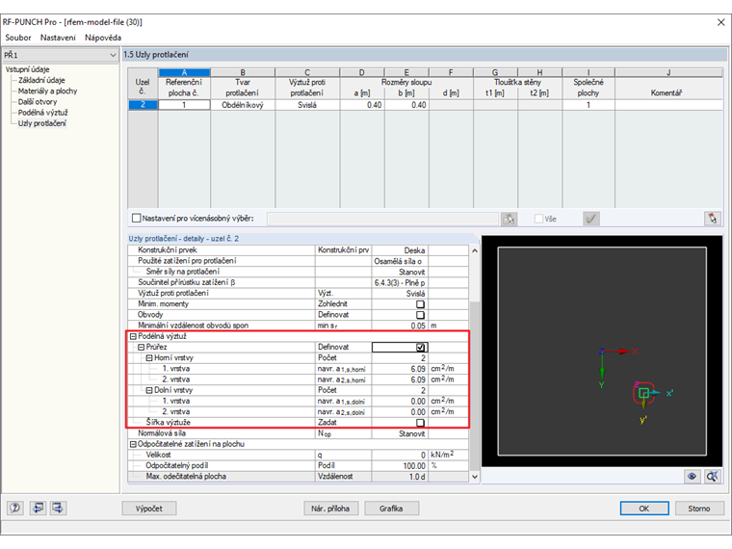
Task: Toggle Obvody Definovat checkbox
Action: (x=420, y=315)
